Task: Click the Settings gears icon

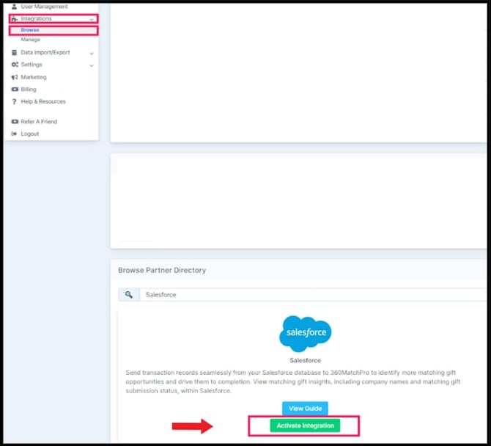Action: coord(15,65)
